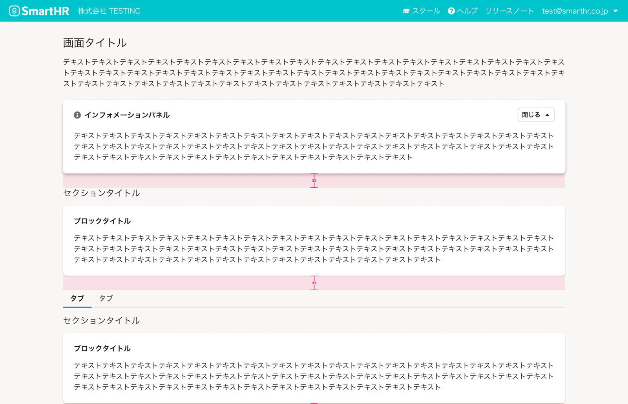Click the graduation cap school icon
Image resolution: width=628 pixels, height=404 pixels.
406,11
